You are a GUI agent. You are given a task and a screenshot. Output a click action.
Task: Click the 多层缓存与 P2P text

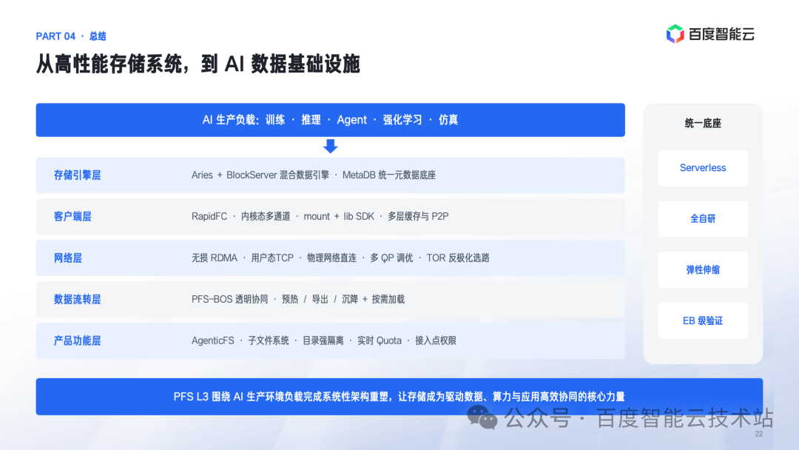coord(418,216)
